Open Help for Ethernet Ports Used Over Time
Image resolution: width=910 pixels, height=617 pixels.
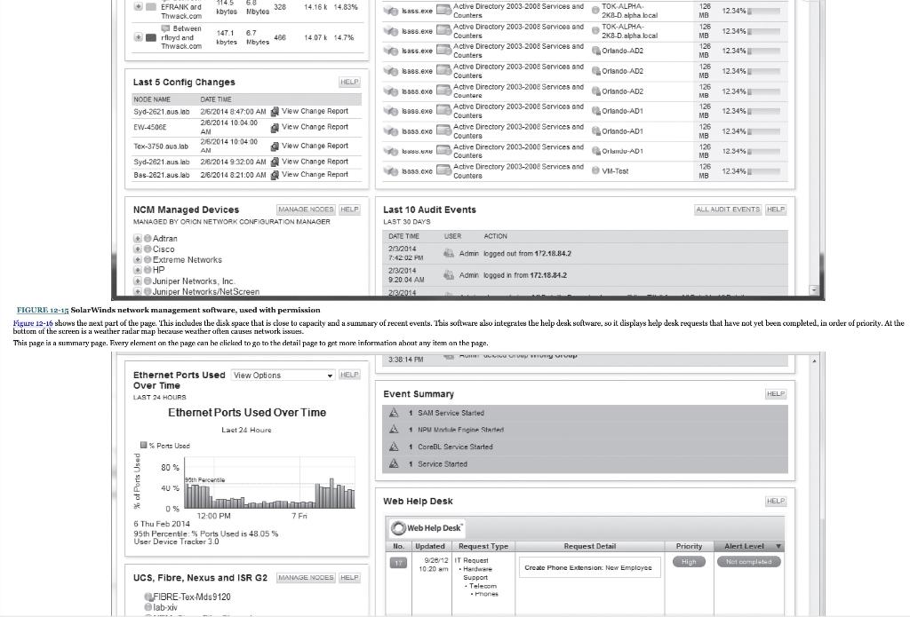349,376
